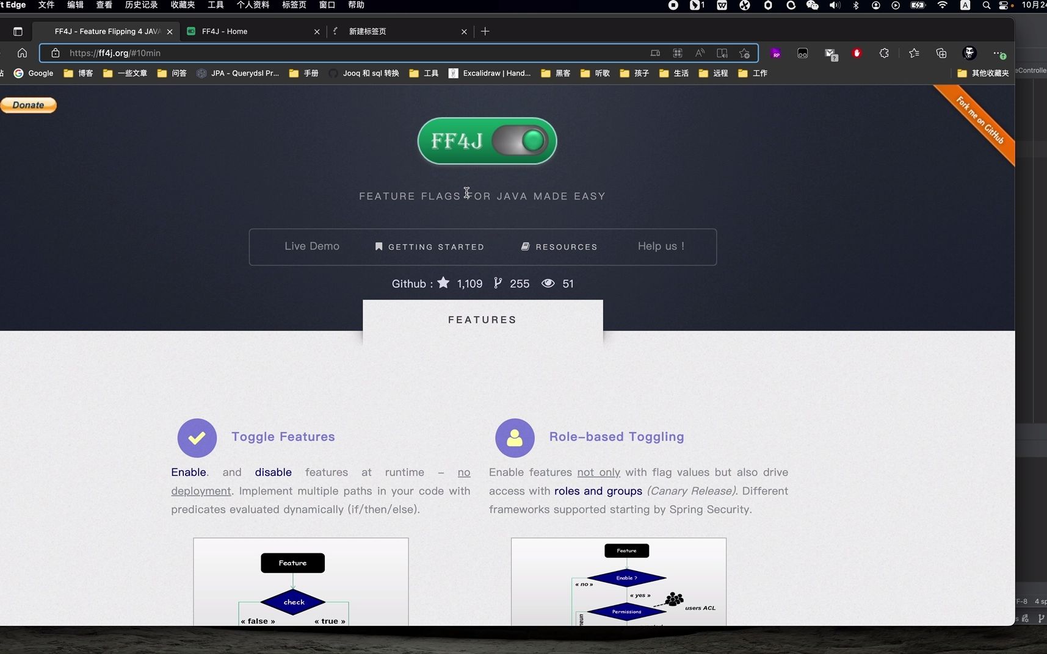The width and height of the screenshot is (1047, 654).
Task: Click the mail checker extension icon
Action: tap(831, 54)
